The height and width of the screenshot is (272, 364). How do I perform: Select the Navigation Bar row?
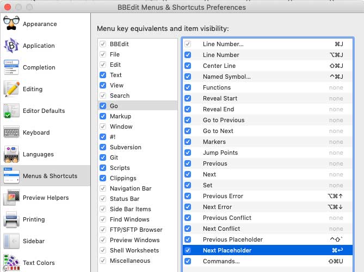[x=138, y=188]
